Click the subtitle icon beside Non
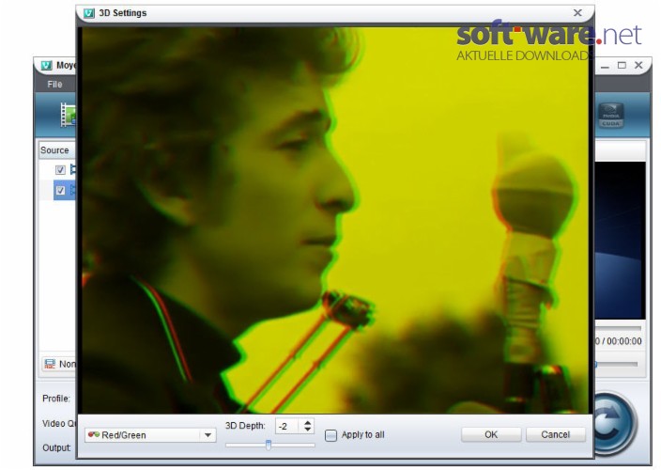This screenshot has height=470, width=661. click(x=50, y=364)
